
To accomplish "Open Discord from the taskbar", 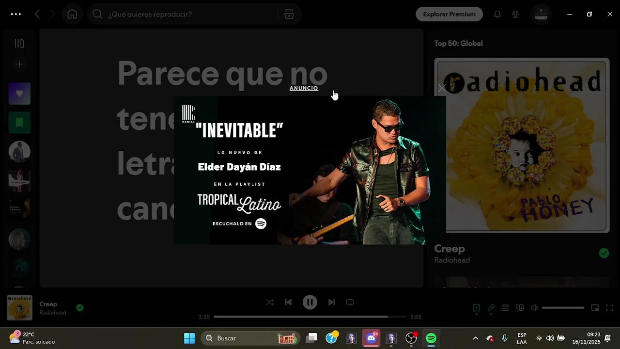I will 372,338.
